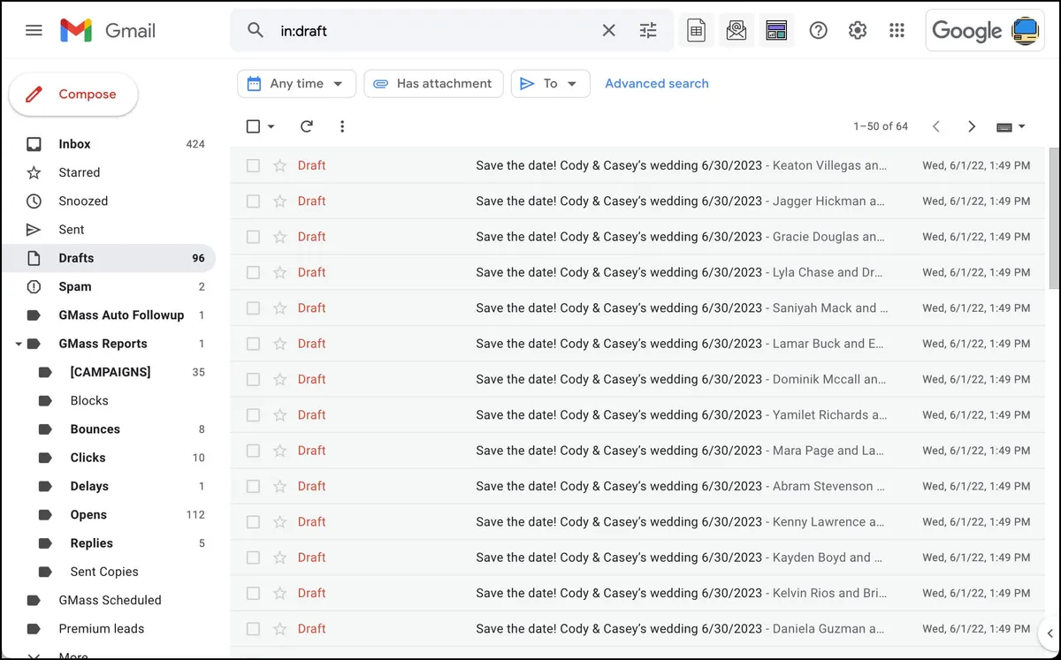Screen dimensions: 1061x660
Task: Open the main menu hamburger icon
Action: [34, 30]
